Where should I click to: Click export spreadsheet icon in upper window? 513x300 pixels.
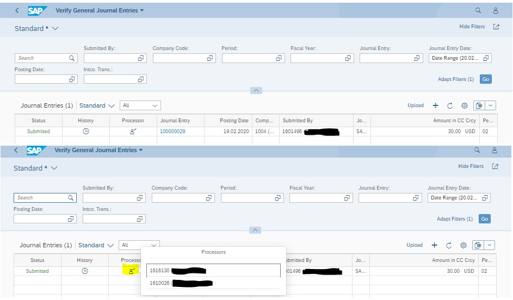coord(479,105)
